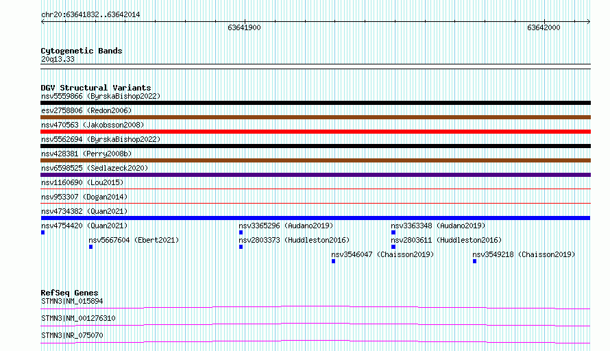Select nsv6598525 (Sedlazeck2020) label

pos(95,168)
